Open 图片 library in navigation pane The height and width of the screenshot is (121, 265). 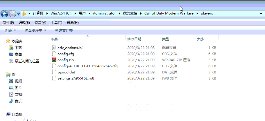(x=18, y=88)
